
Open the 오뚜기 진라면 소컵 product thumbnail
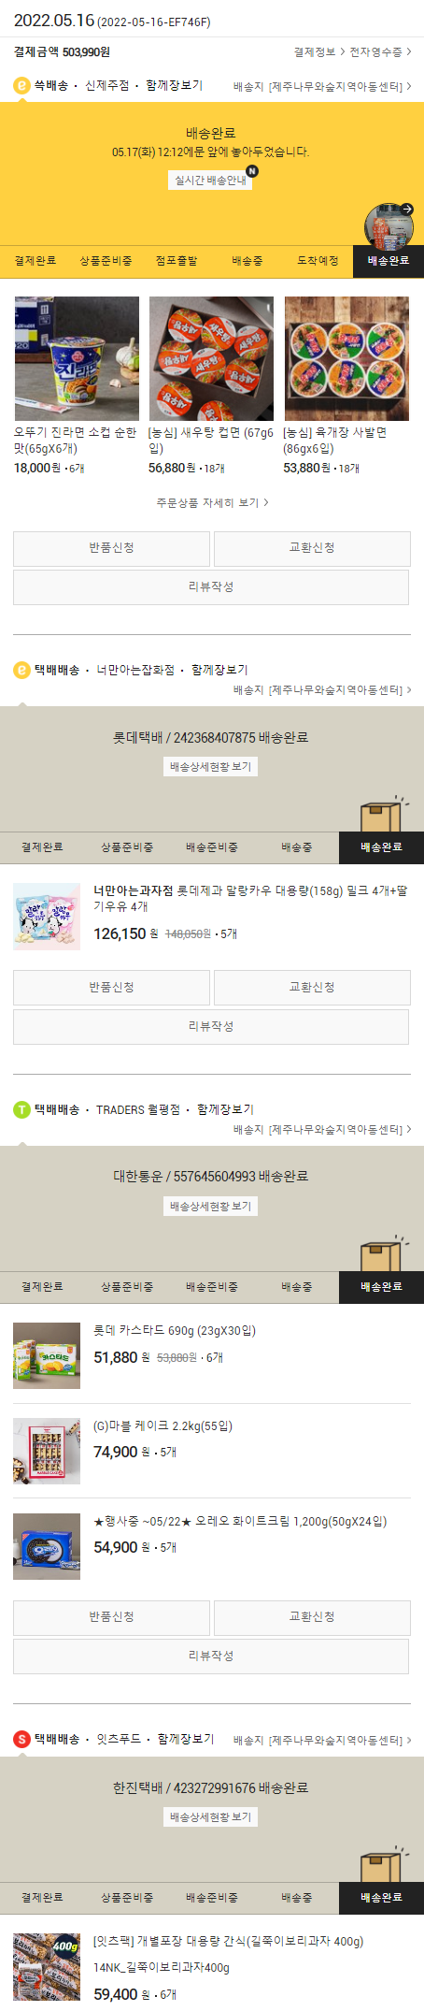pyautogui.click(x=77, y=358)
